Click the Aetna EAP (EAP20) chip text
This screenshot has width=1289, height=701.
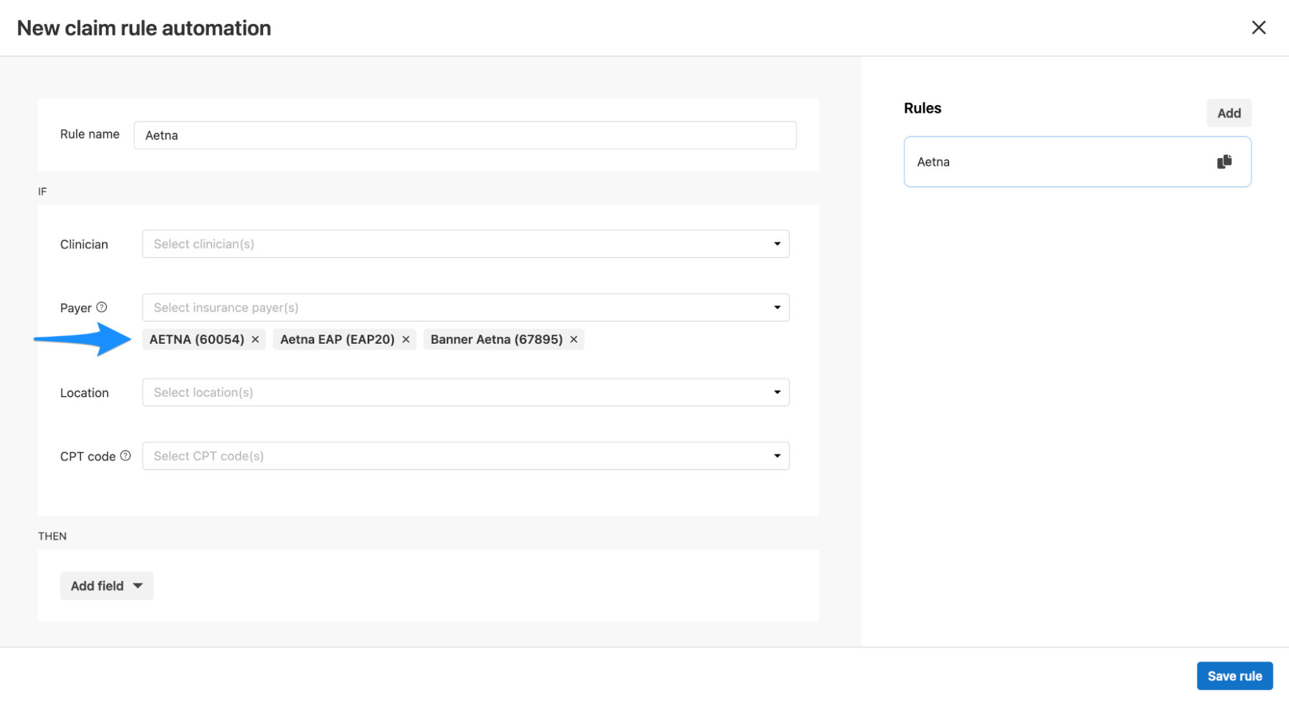click(x=337, y=339)
